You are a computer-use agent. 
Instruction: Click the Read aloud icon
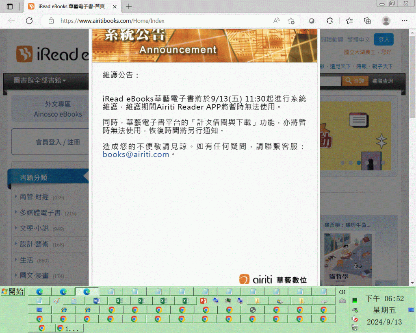pyautogui.click(x=276, y=21)
